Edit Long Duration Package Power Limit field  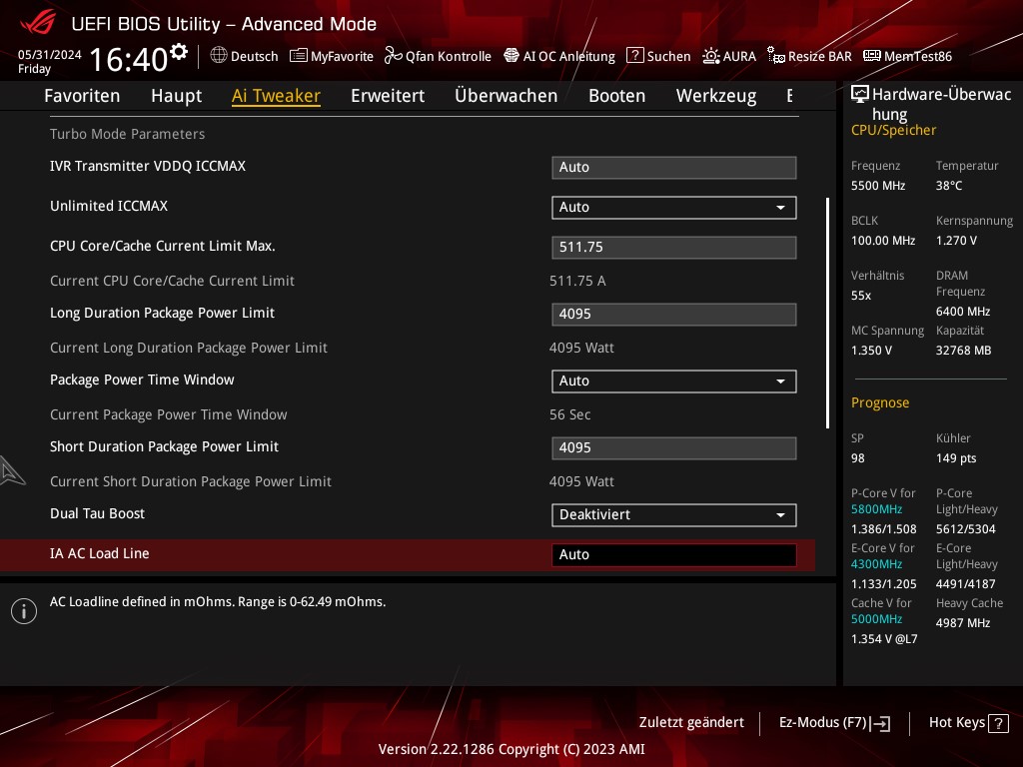coord(674,314)
